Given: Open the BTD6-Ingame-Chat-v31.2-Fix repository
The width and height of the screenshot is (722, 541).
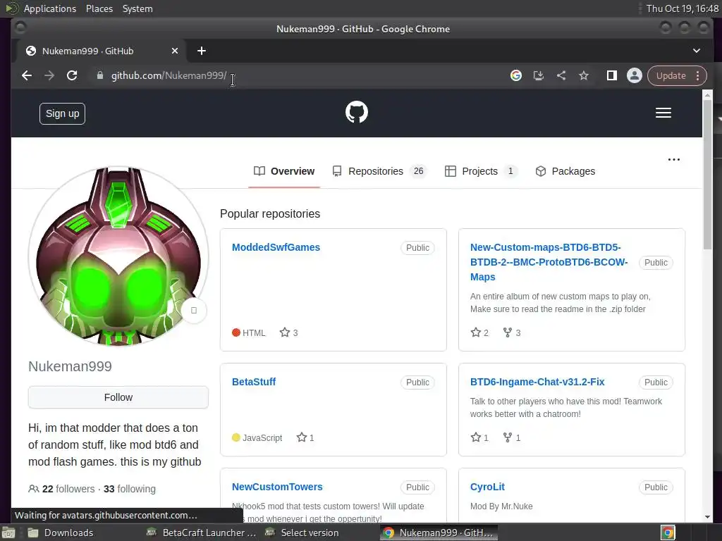Looking at the screenshot, I should [x=537, y=382].
